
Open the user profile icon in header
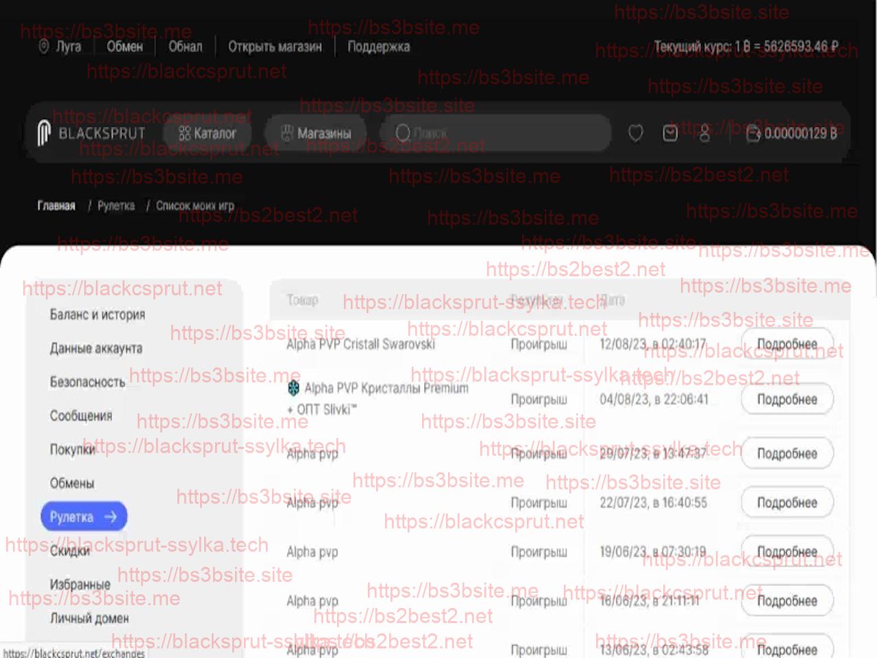click(x=704, y=133)
